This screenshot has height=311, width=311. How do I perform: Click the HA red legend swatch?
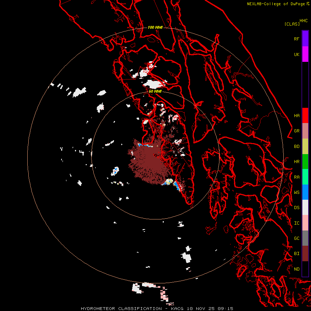(305, 115)
